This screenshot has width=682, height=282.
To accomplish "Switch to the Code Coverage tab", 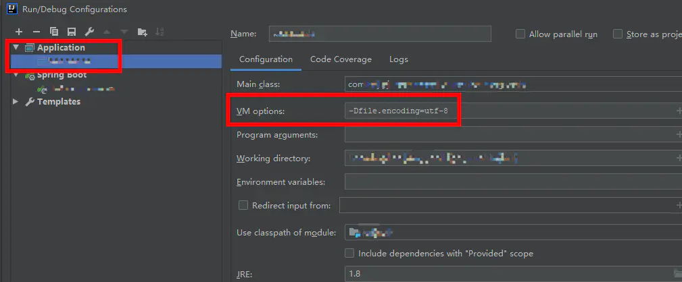I will 341,59.
